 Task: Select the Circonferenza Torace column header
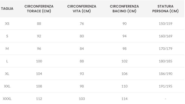[x=39, y=9]
